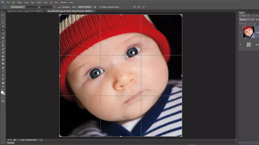
Task: Switch to light_from_below_1.jpg document tab
Action: click(25, 11)
